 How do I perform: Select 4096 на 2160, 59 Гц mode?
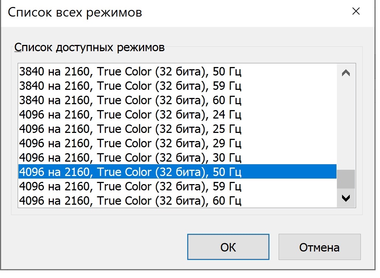pos(130,186)
